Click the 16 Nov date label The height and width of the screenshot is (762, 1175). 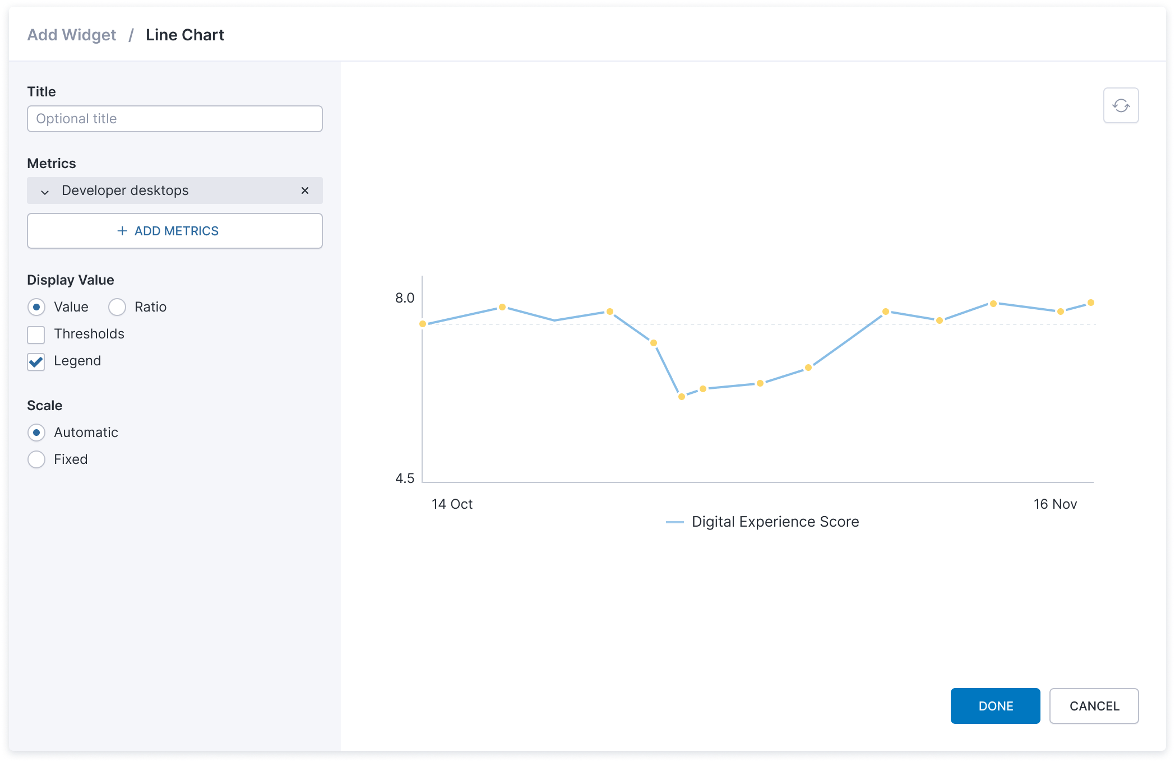click(1055, 504)
